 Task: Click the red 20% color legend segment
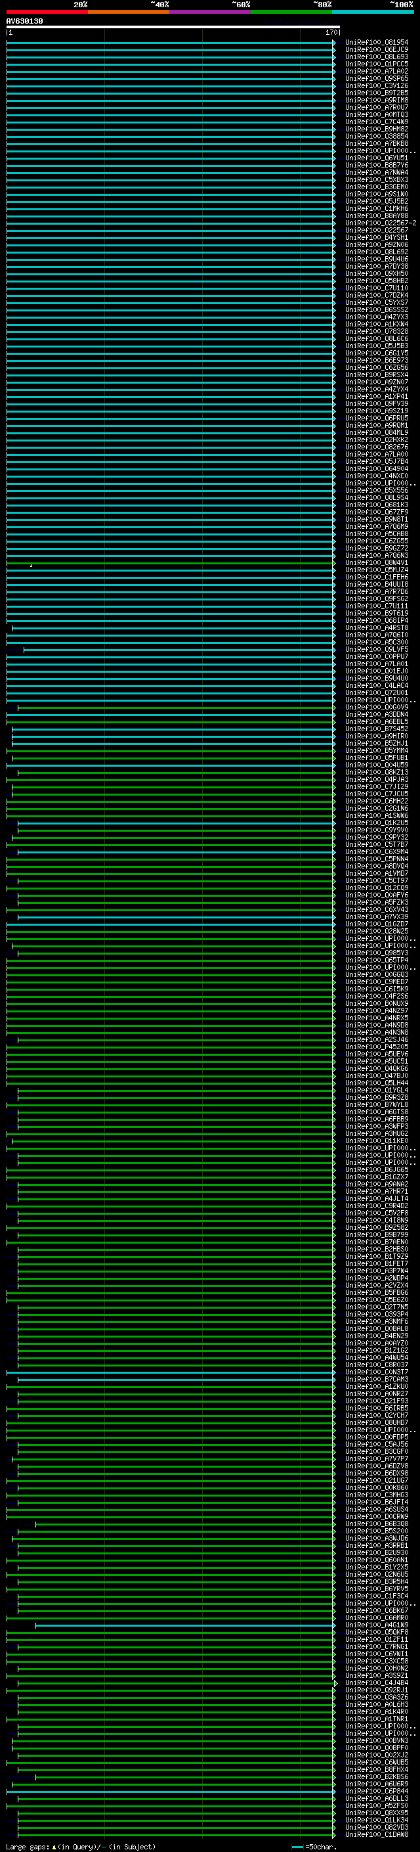(47, 12)
